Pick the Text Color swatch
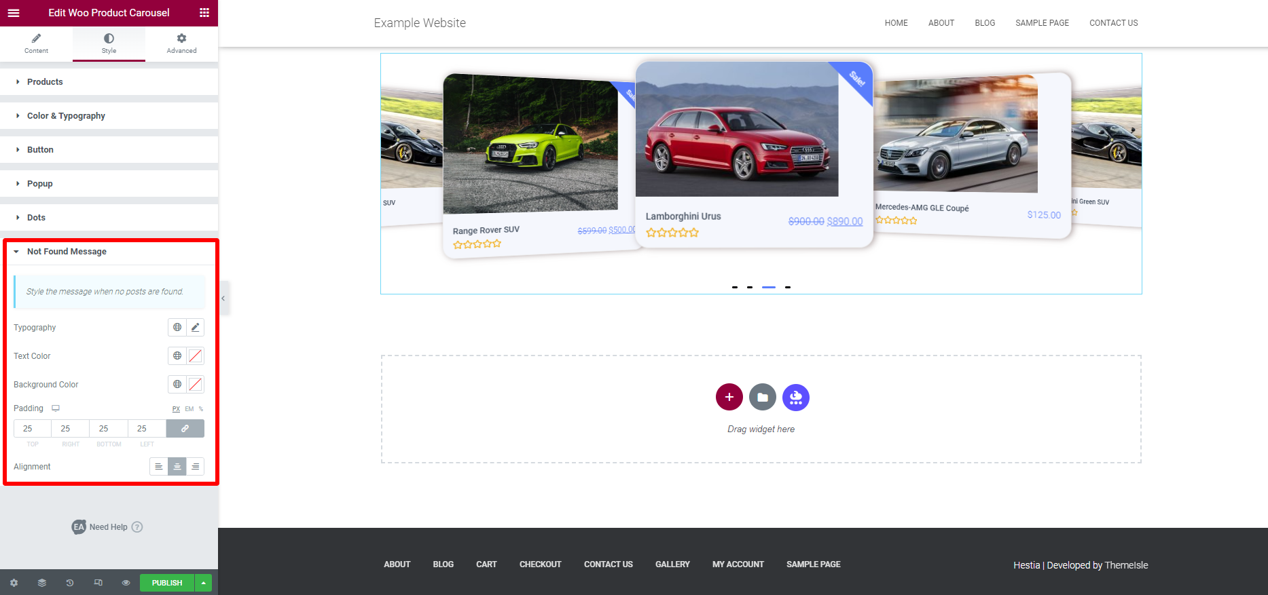Screen dimensions: 1268x595 pos(196,356)
